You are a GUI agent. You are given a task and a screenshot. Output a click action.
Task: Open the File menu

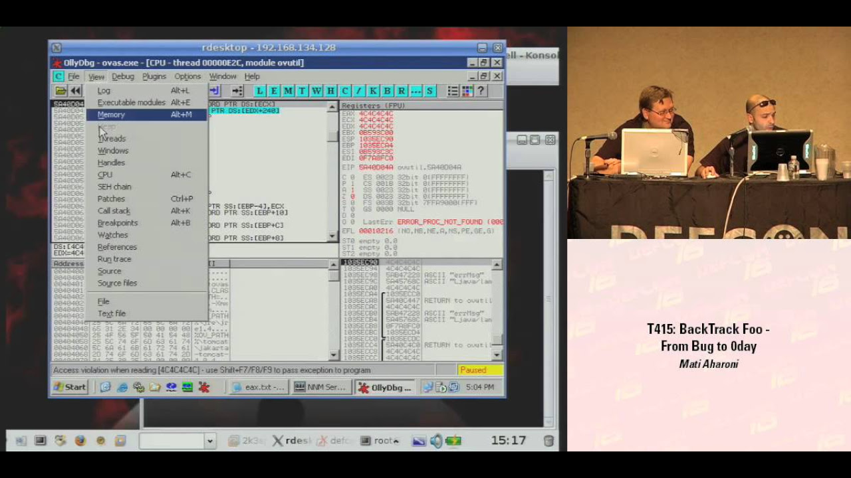[73, 76]
